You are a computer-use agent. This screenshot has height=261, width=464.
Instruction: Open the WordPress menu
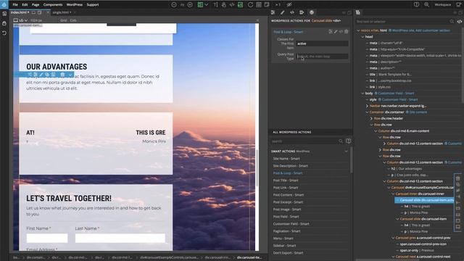74,5
